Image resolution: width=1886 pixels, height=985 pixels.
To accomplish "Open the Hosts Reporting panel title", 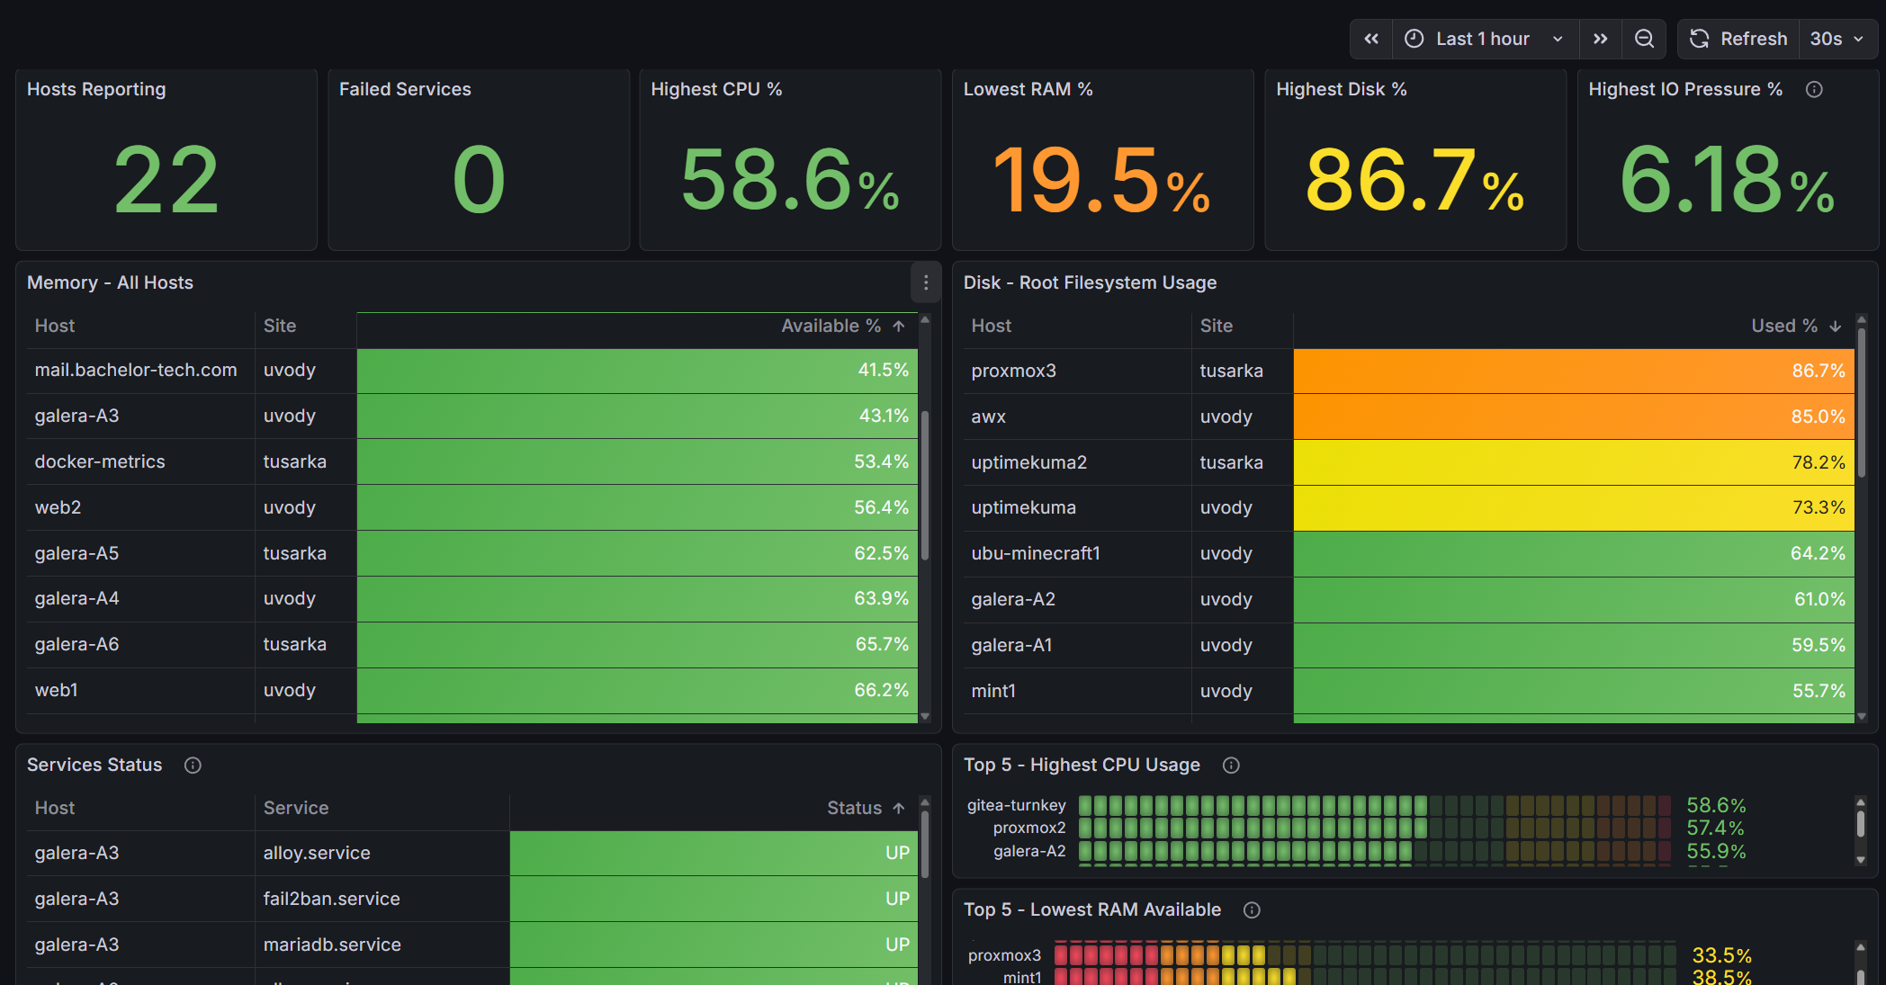I will coord(96,89).
